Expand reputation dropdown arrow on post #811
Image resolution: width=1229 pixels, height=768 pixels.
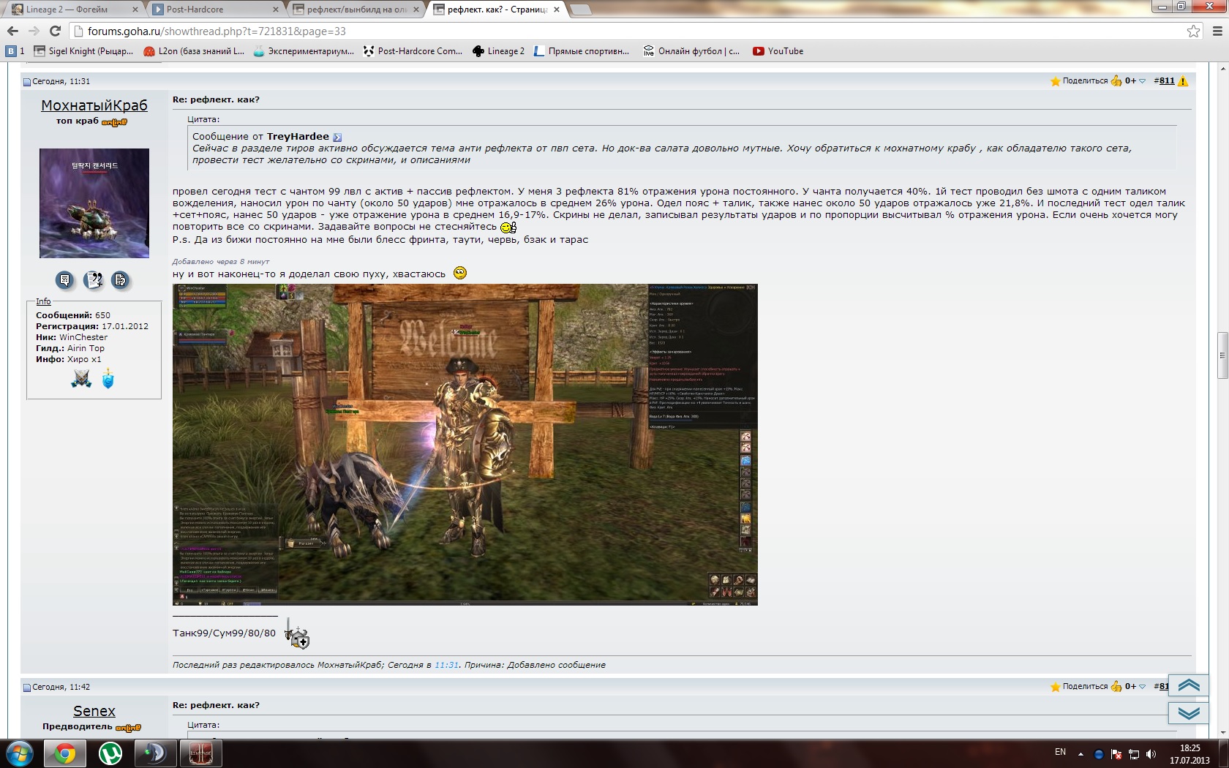pyautogui.click(x=1143, y=81)
